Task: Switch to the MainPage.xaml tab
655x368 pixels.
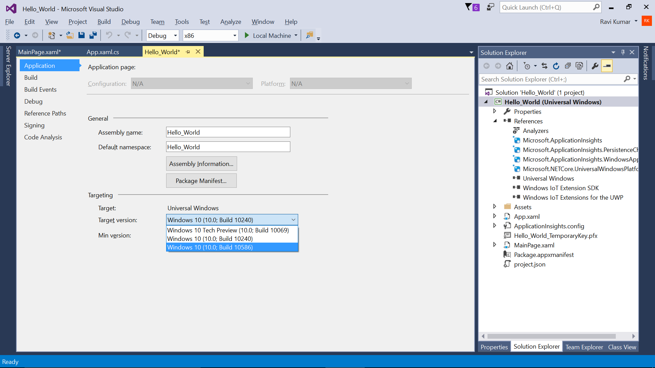Action: (40, 52)
